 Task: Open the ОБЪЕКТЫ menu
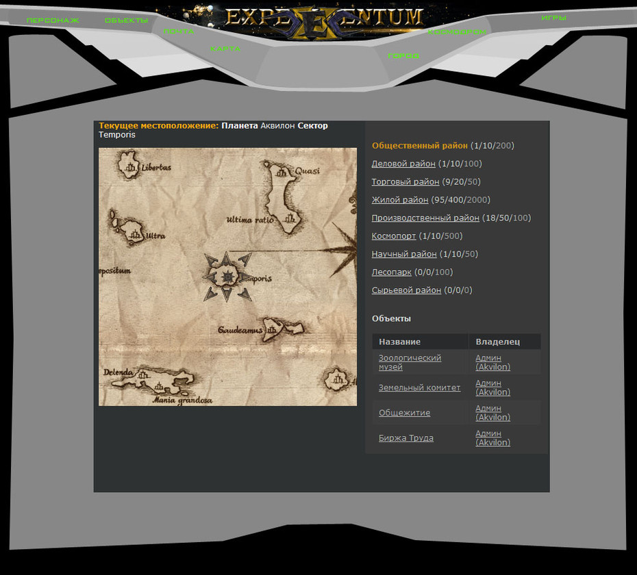[x=126, y=21]
